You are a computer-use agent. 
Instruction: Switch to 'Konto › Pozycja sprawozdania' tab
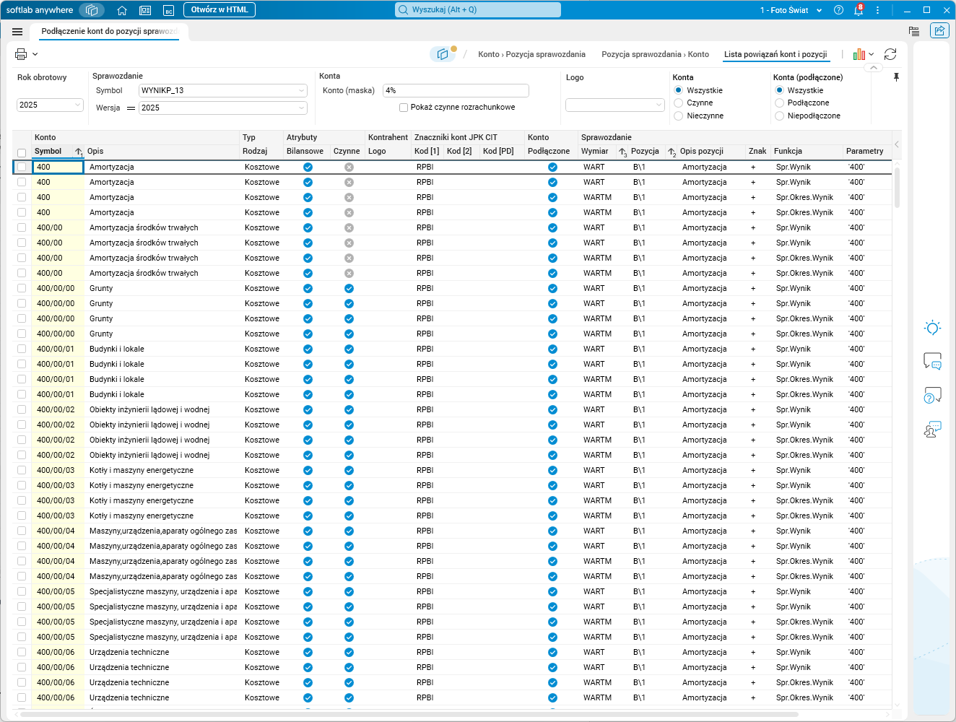531,54
